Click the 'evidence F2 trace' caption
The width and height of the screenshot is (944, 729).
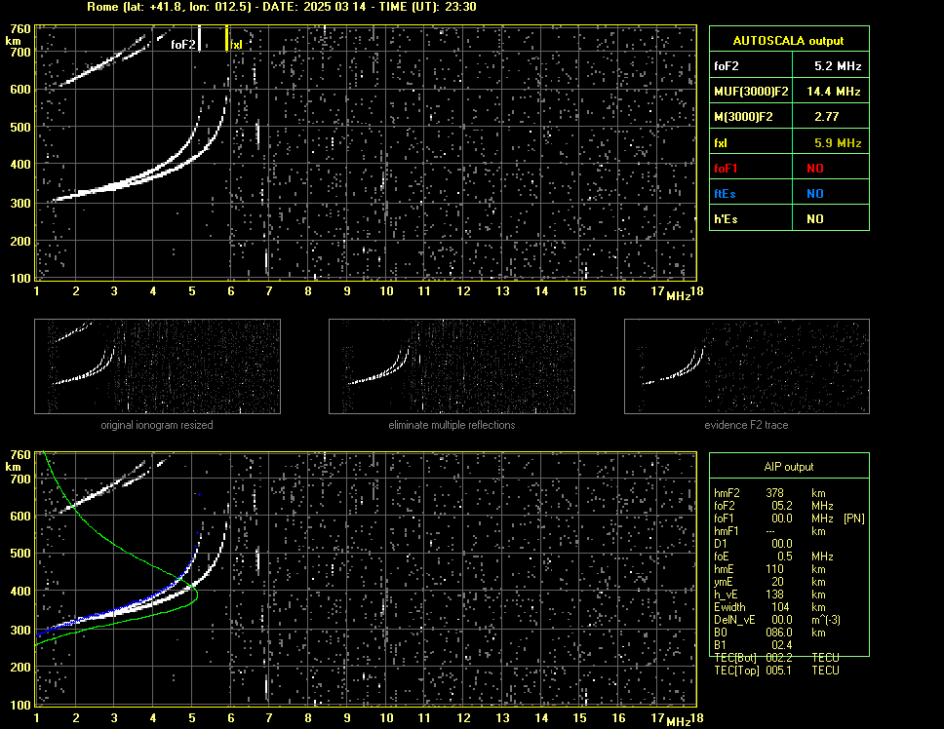[746, 425]
